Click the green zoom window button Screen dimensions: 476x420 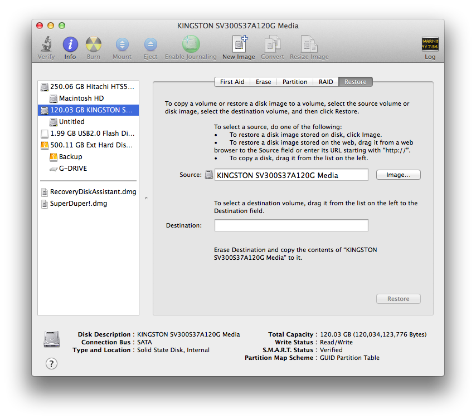62,26
